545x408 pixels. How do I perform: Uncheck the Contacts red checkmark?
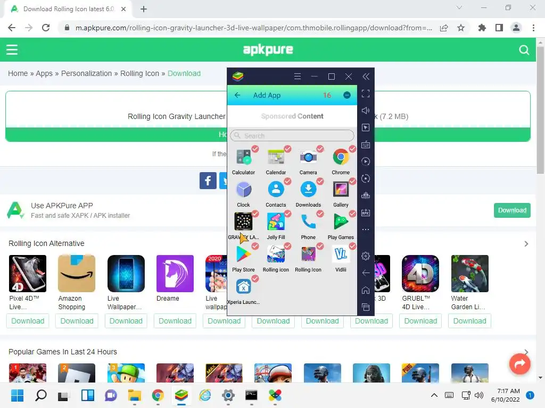tap(288, 181)
